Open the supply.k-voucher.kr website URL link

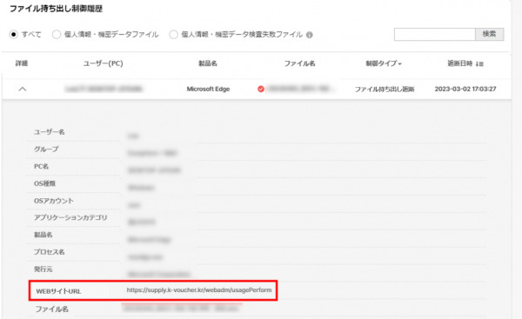coord(199,290)
